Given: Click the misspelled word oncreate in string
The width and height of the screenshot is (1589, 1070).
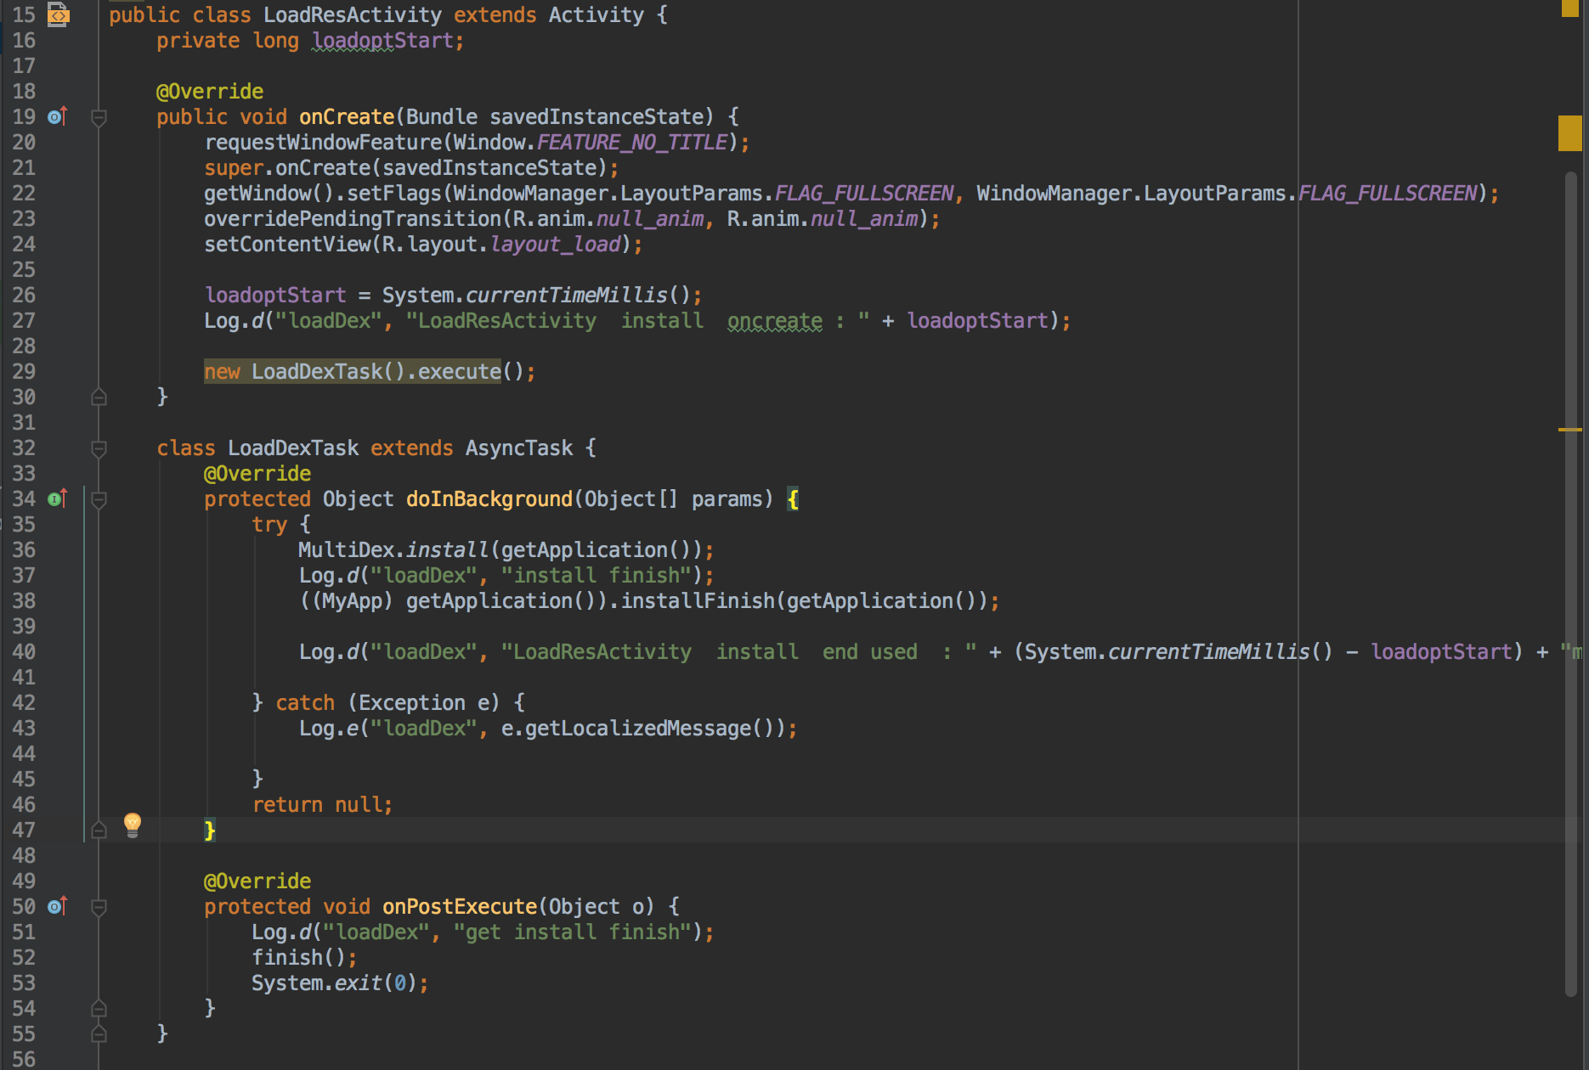Looking at the screenshot, I should tap(775, 320).
